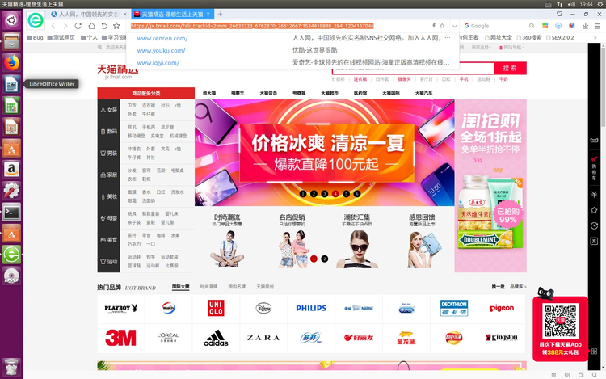Open the SE9.2.0.2 bookmark

560,37
